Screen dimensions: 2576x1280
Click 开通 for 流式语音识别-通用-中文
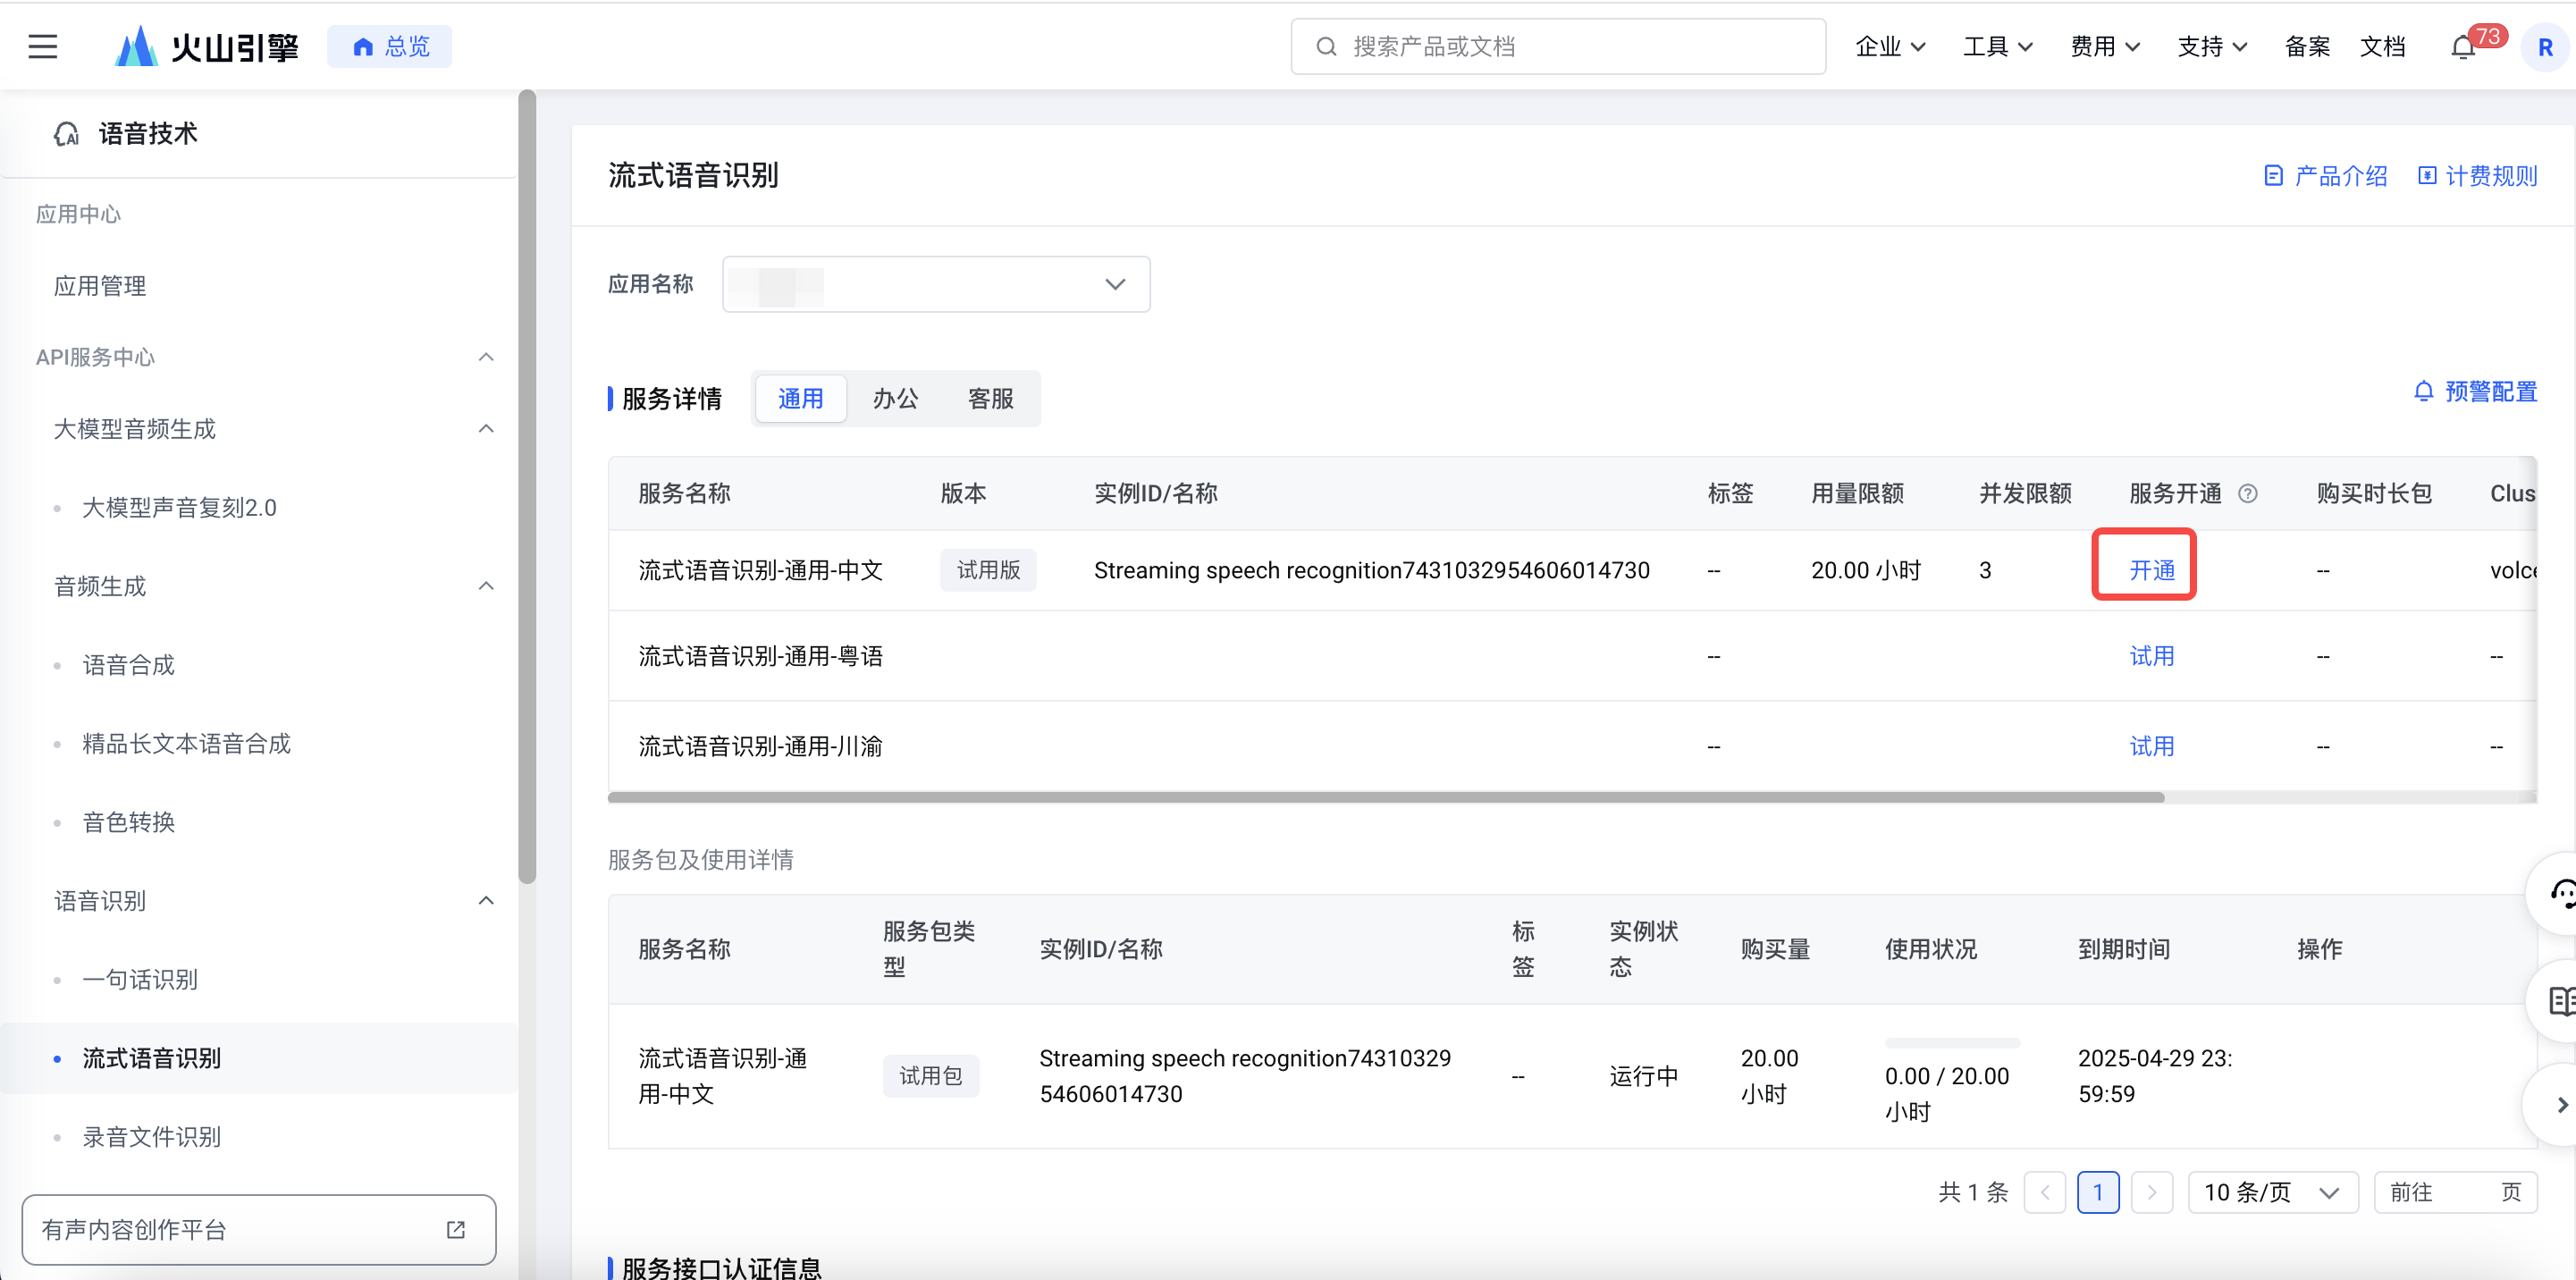coord(2152,570)
